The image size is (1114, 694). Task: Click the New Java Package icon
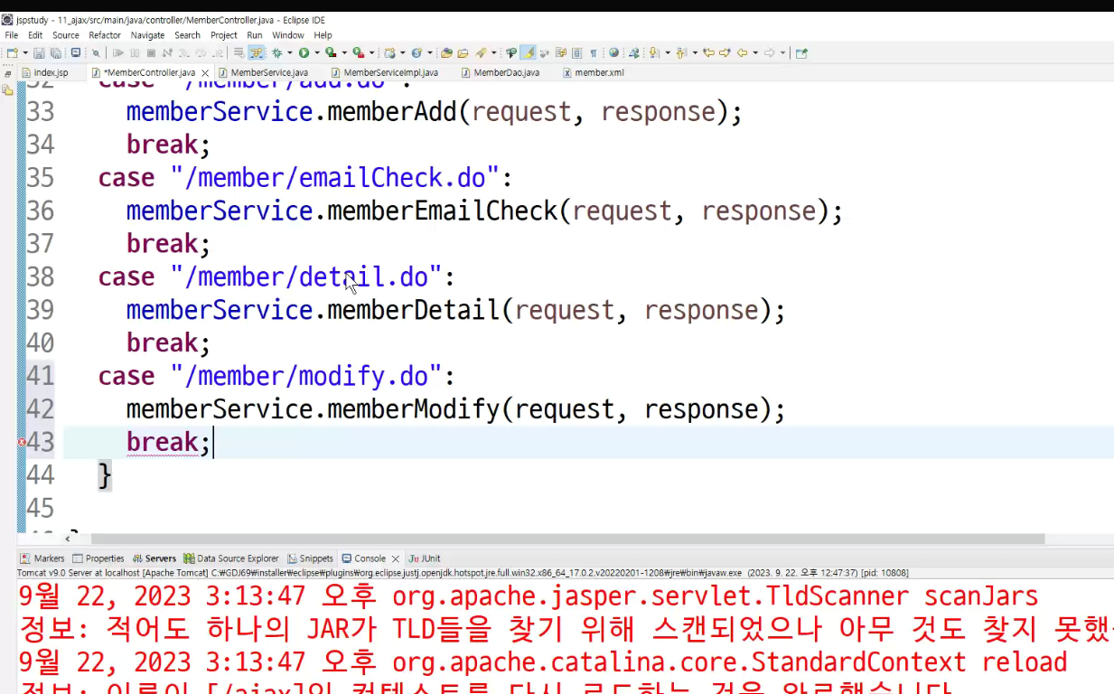tap(390, 53)
